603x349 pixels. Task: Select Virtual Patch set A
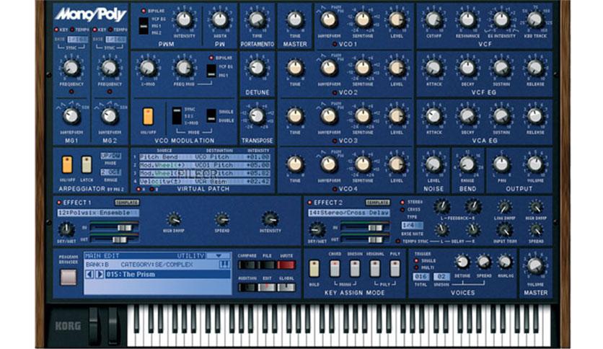coord(138,189)
